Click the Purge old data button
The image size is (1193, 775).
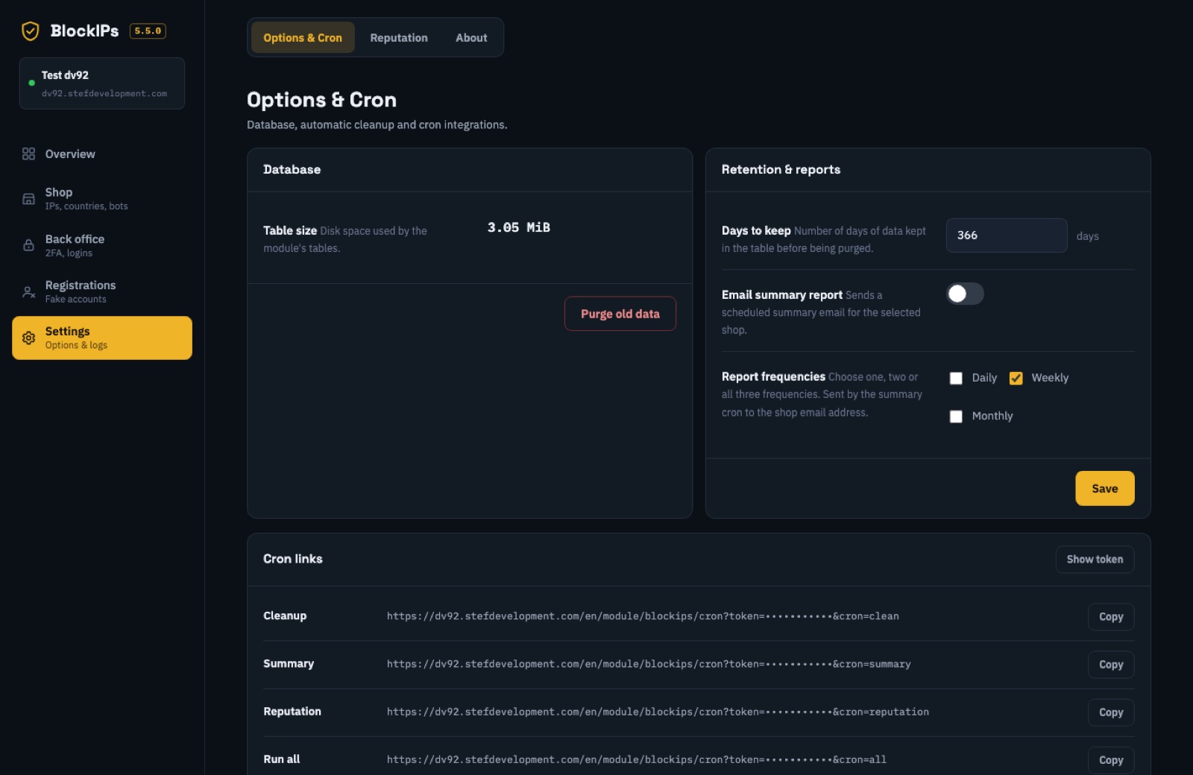tap(620, 314)
